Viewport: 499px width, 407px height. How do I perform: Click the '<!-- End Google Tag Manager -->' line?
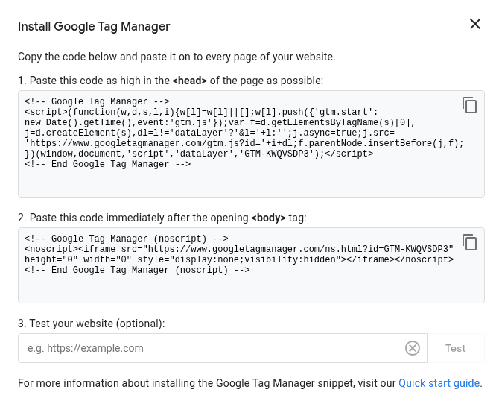(107, 164)
